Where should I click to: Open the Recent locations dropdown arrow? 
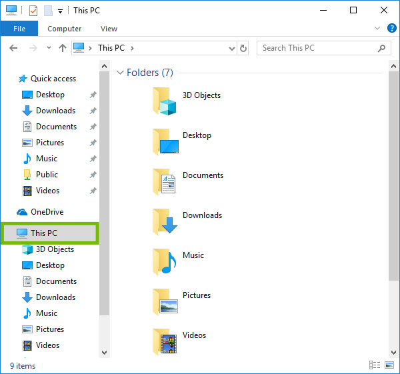coord(49,48)
